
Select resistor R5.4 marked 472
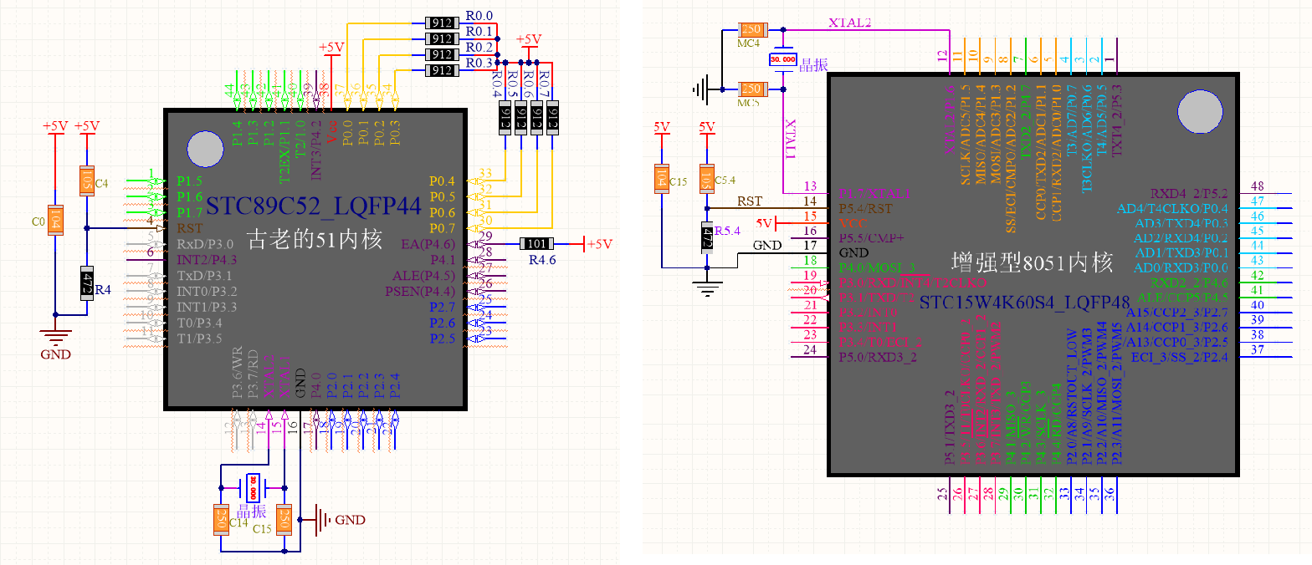707,237
